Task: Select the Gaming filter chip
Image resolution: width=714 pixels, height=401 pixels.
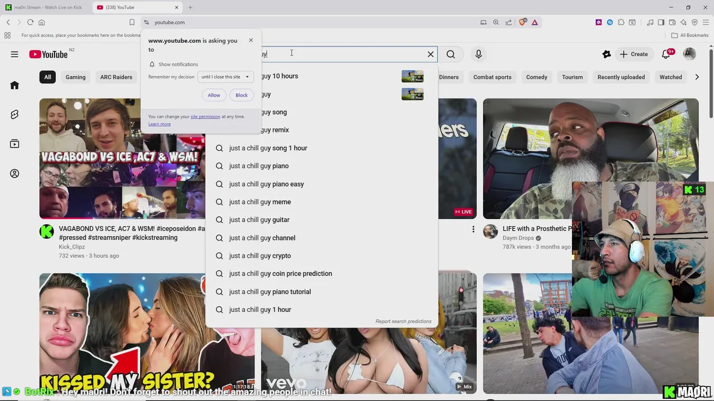Action: coord(75,77)
